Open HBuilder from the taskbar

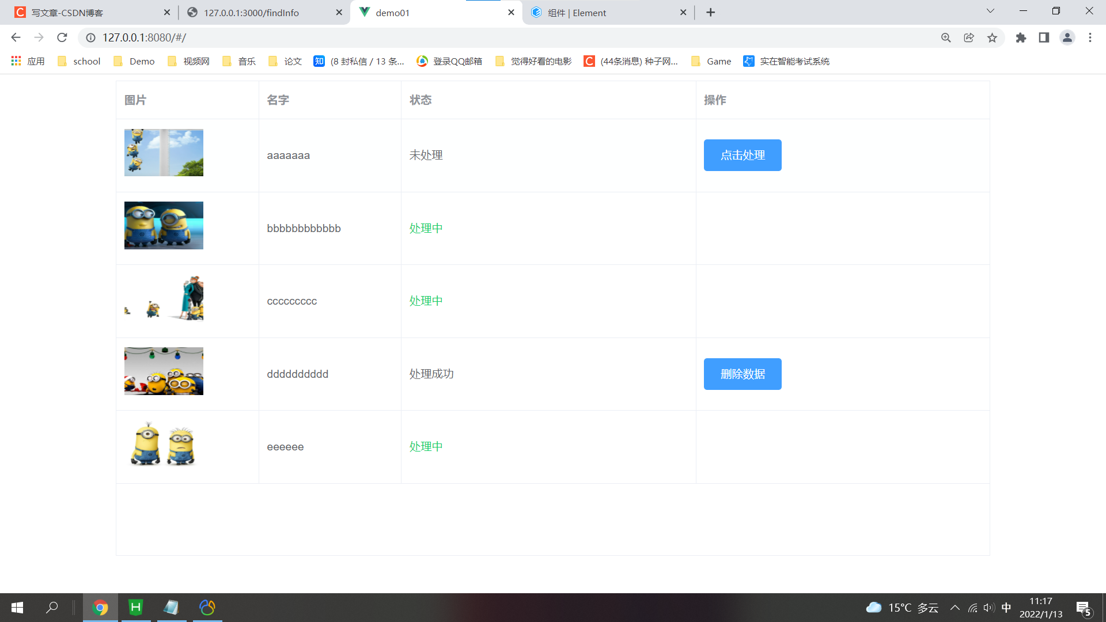click(x=136, y=607)
